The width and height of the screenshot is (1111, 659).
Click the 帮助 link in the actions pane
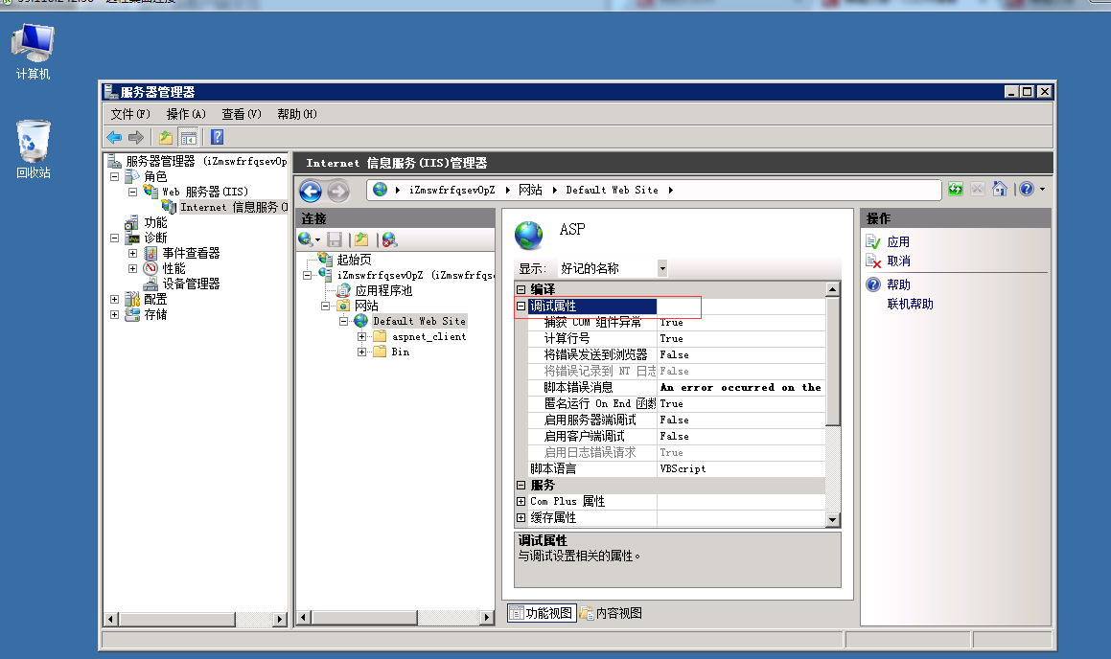(898, 284)
